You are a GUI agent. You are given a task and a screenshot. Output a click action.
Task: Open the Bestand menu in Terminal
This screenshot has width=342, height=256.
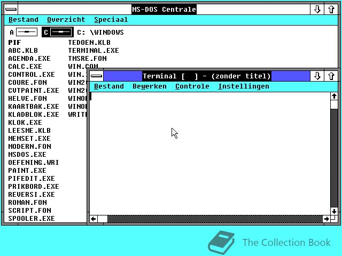[x=109, y=86]
